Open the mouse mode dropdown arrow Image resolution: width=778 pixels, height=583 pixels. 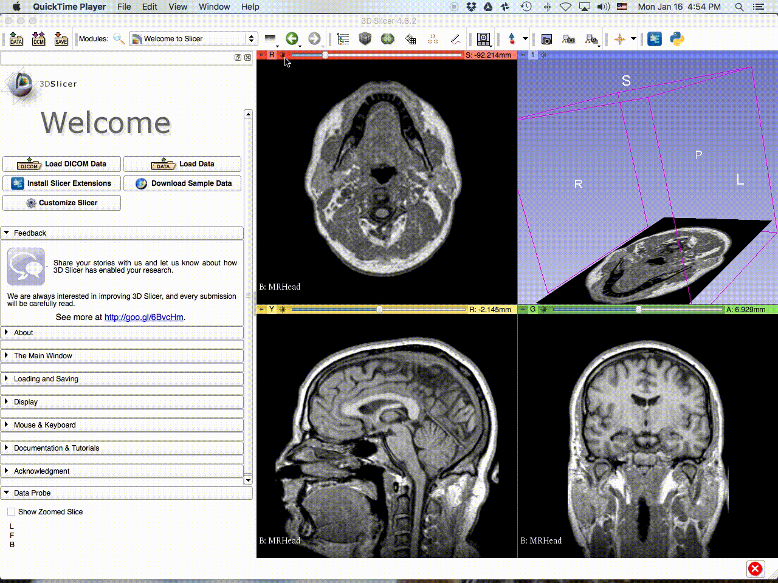tap(525, 39)
